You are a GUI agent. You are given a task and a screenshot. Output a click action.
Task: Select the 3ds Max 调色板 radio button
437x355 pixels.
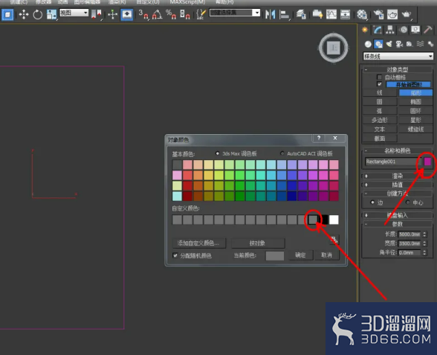(217, 153)
